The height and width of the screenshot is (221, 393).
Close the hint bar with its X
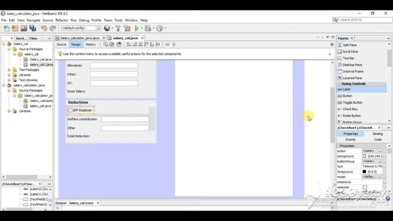330,54
